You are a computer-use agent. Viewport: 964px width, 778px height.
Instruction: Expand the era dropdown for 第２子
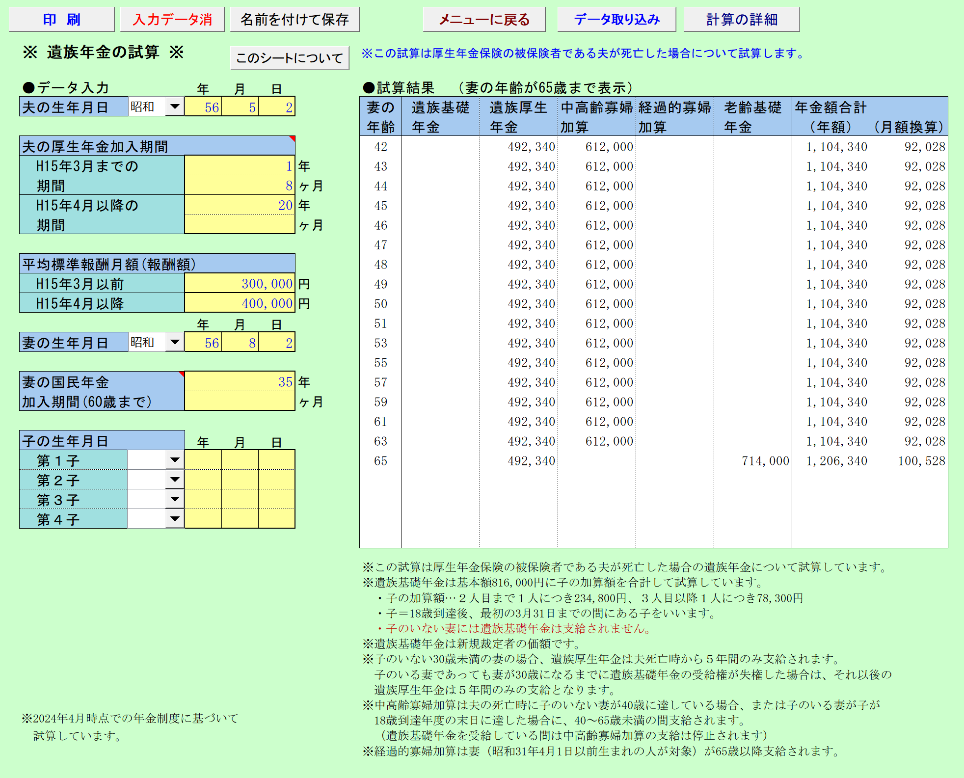(174, 480)
